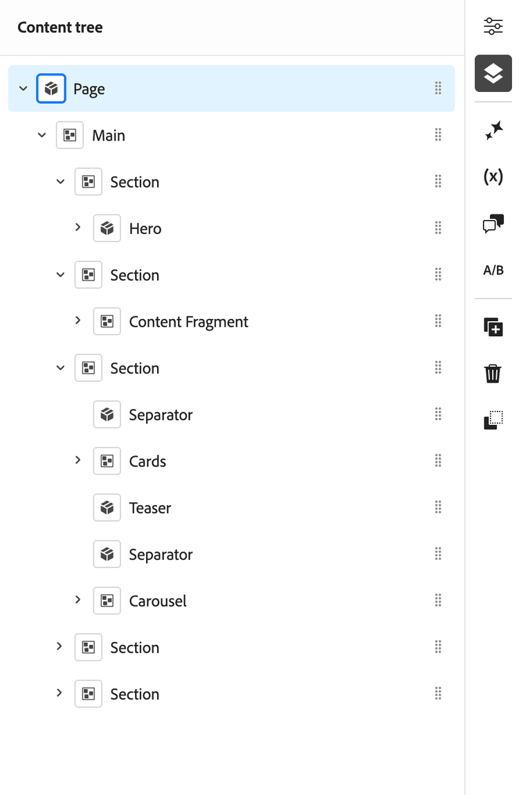Select the Content Fragment item
This screenshot has width=519, height=795.
point(188,322)
